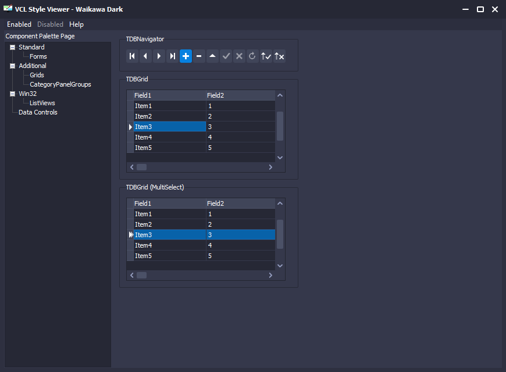Viewport: 506px width, 372px height.
Task: Click the next record arrow in navigator
Action: point(159,56)
